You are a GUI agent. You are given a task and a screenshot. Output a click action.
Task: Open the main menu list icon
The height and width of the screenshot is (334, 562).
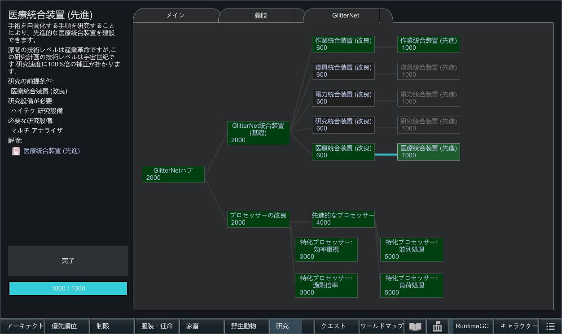pyautogui.click(x=550, y=326)
